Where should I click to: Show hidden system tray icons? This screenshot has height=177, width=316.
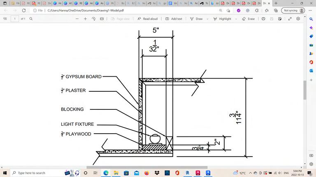250,173
